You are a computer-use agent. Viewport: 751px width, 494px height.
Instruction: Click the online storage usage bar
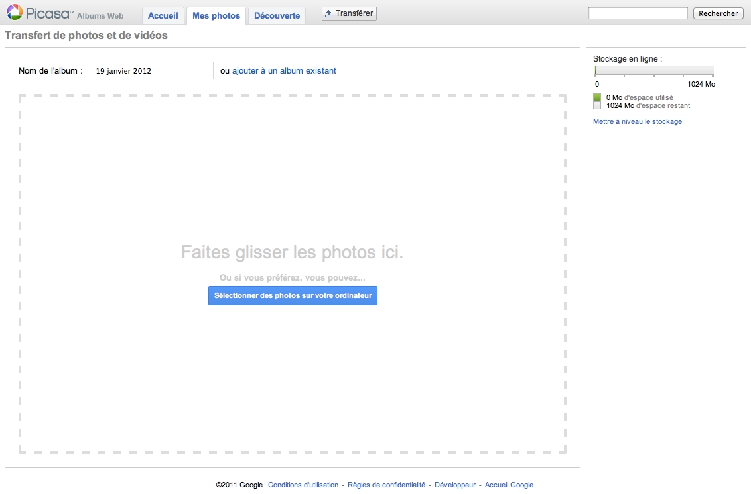click(x=654, y=71)
